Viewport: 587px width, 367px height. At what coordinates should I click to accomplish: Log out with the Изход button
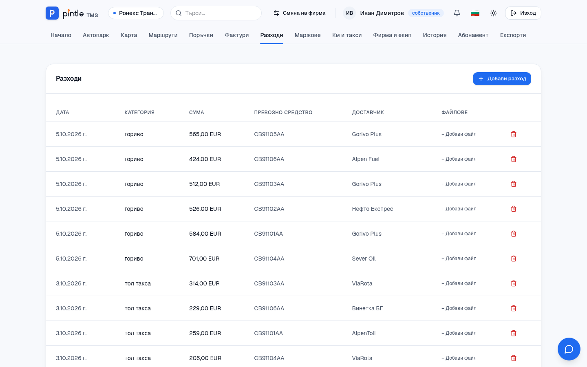(x=523, y=13)
